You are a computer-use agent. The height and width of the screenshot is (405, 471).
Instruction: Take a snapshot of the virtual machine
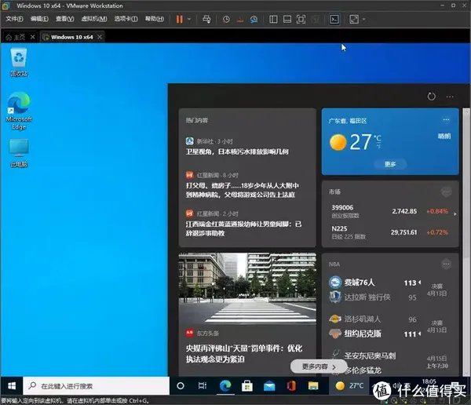[x=226, y=20]
